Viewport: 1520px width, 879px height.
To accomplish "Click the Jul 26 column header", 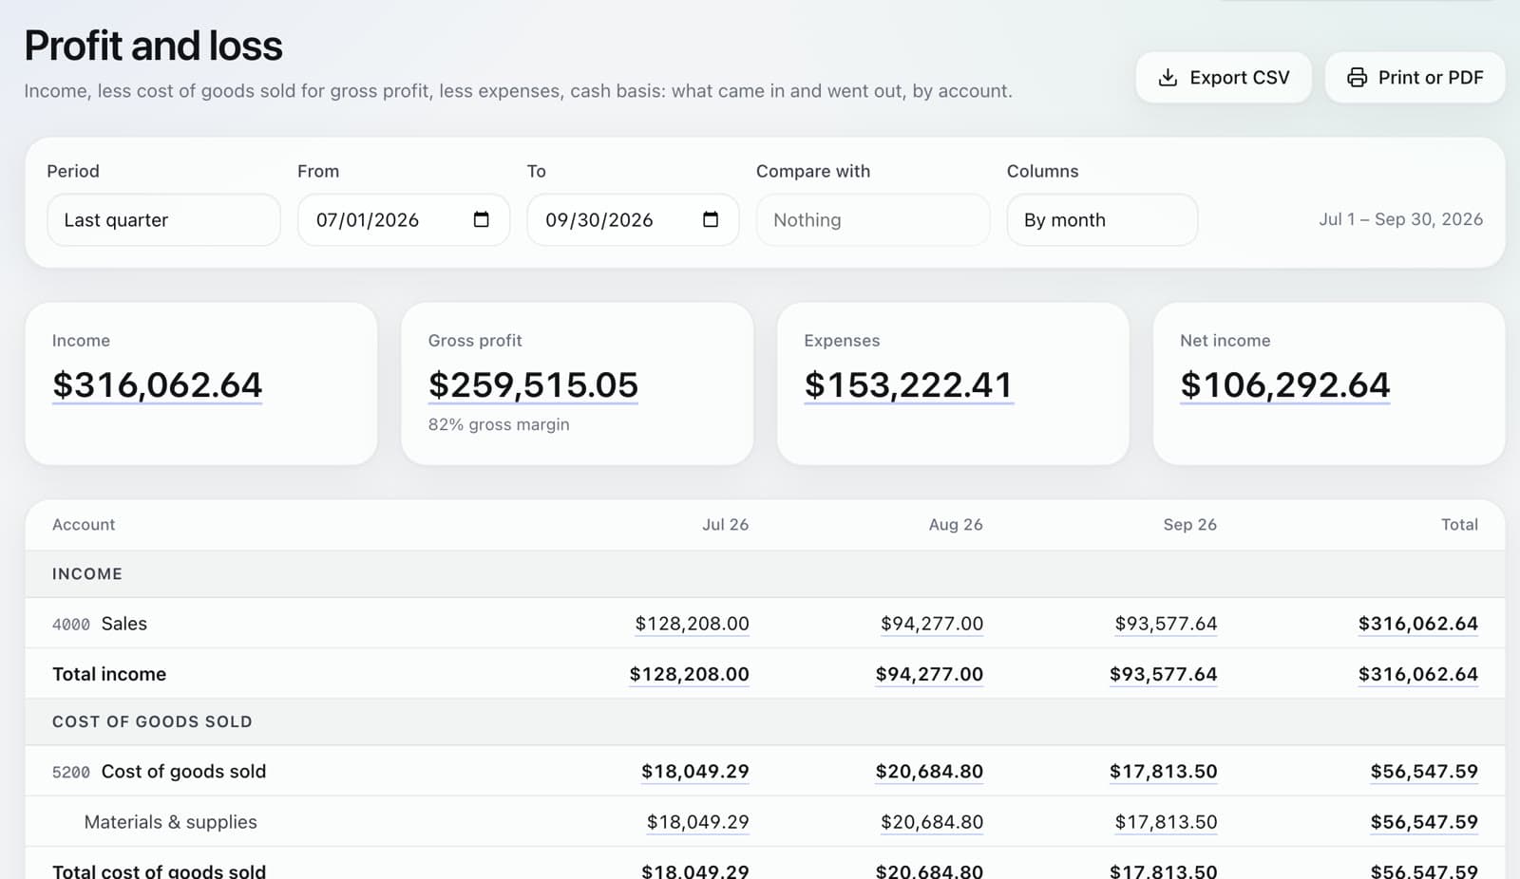I will [725, 525].
